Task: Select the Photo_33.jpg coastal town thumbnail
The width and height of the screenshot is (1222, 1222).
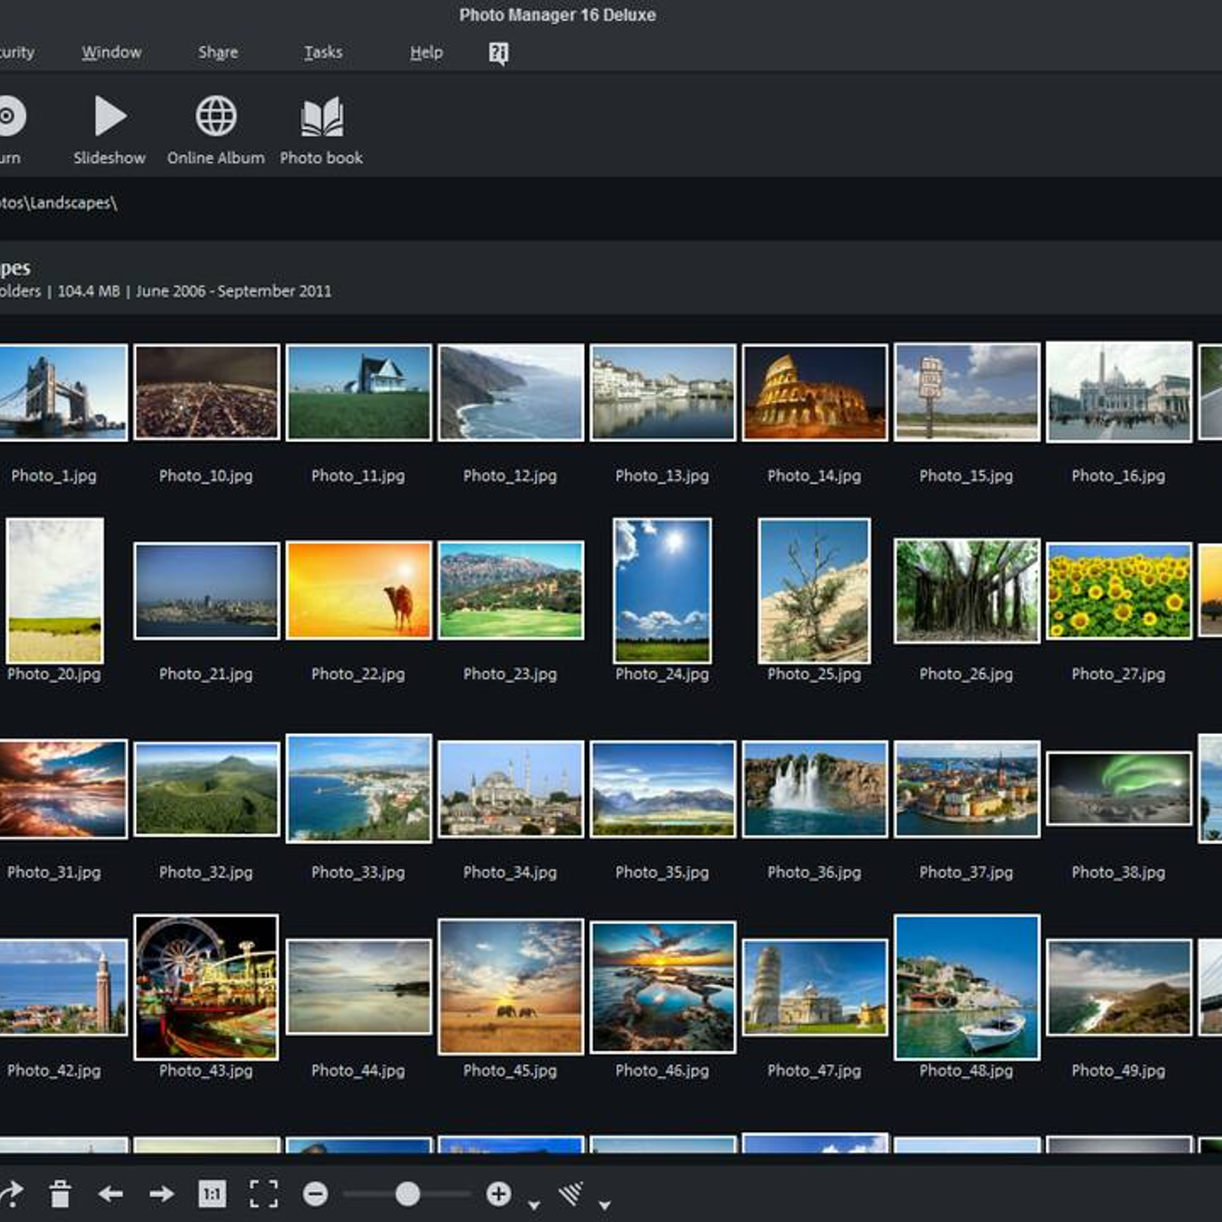Action: 359,789
